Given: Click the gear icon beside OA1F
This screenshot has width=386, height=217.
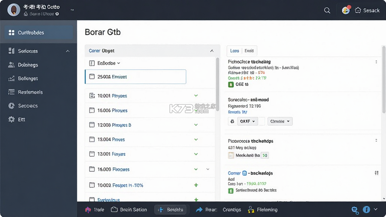Looking at the screenshot, I should pos(232,121).
